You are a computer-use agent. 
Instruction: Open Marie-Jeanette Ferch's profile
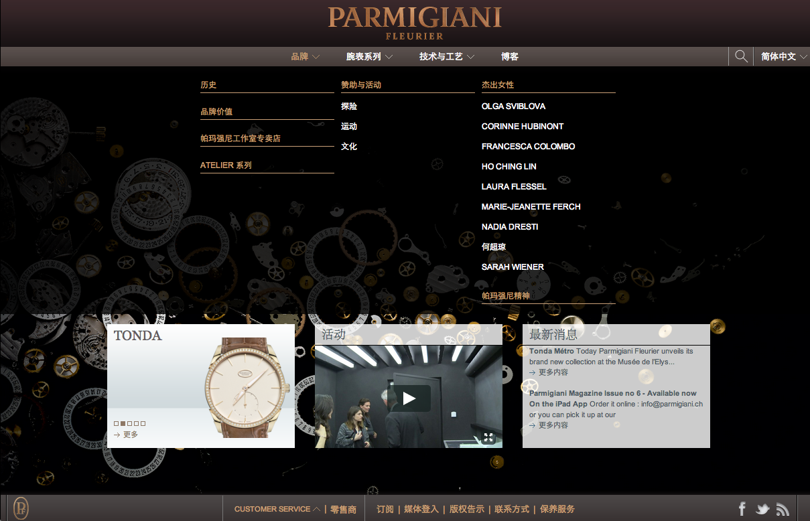(531, 207)
